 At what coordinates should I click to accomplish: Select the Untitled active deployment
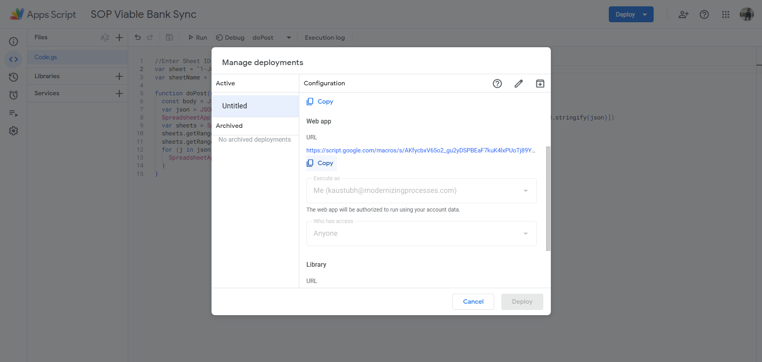click(x=255, y=106)
